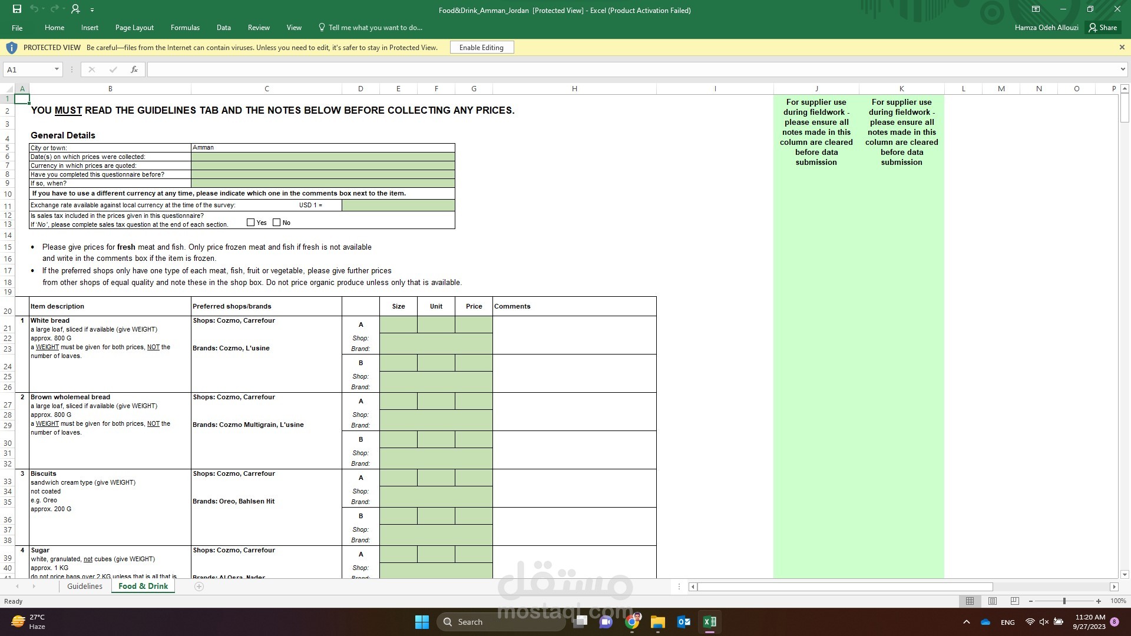This screenshot has height=636, width=1131.
Task: Click the Brown wholemeal bread item cell
Action: (110, 430)
